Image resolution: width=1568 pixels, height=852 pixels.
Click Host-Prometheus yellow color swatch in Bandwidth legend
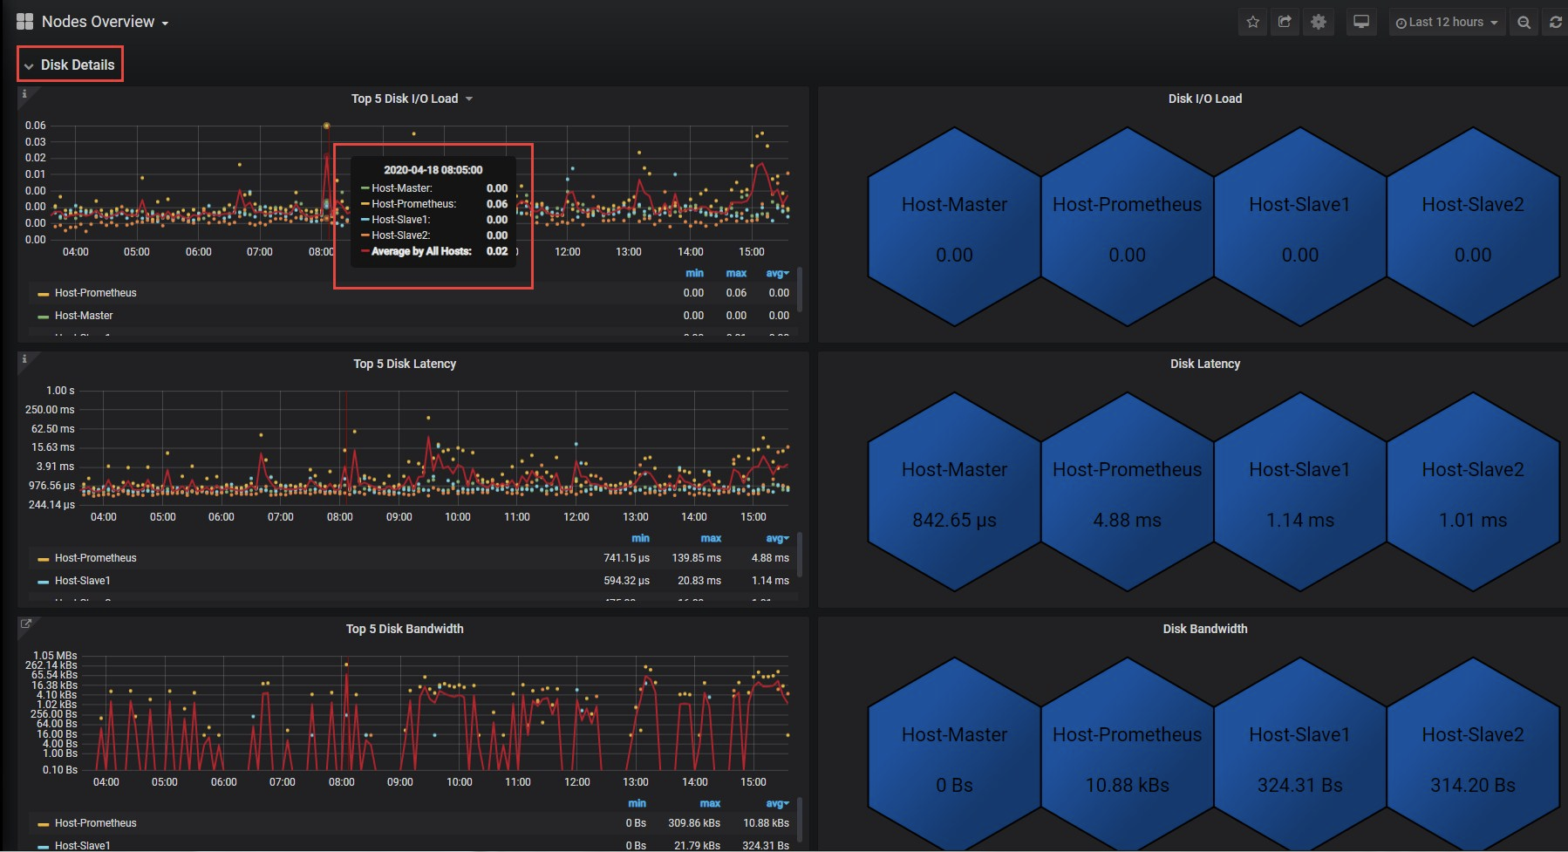[43, 824]
